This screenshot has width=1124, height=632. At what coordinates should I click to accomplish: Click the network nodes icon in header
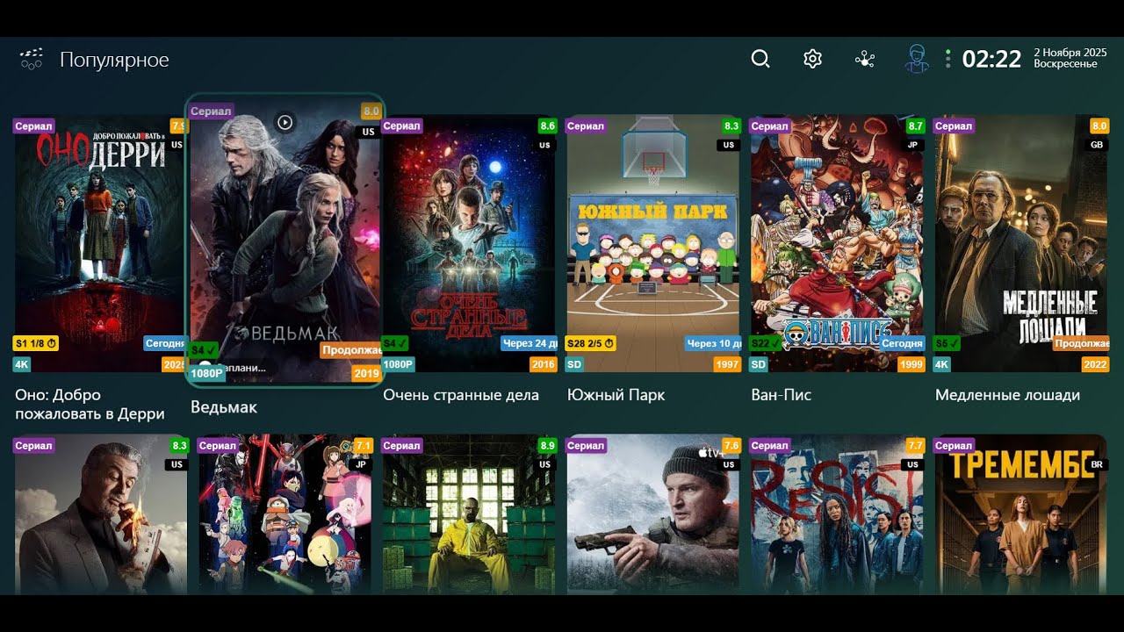click(865, 59)
